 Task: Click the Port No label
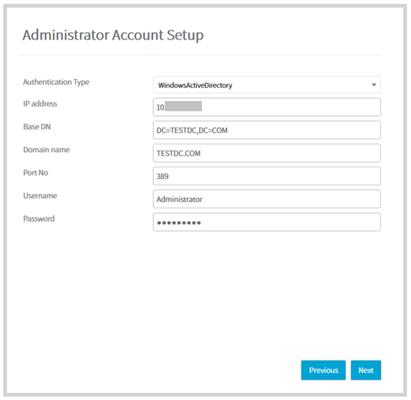click(35, 173)
